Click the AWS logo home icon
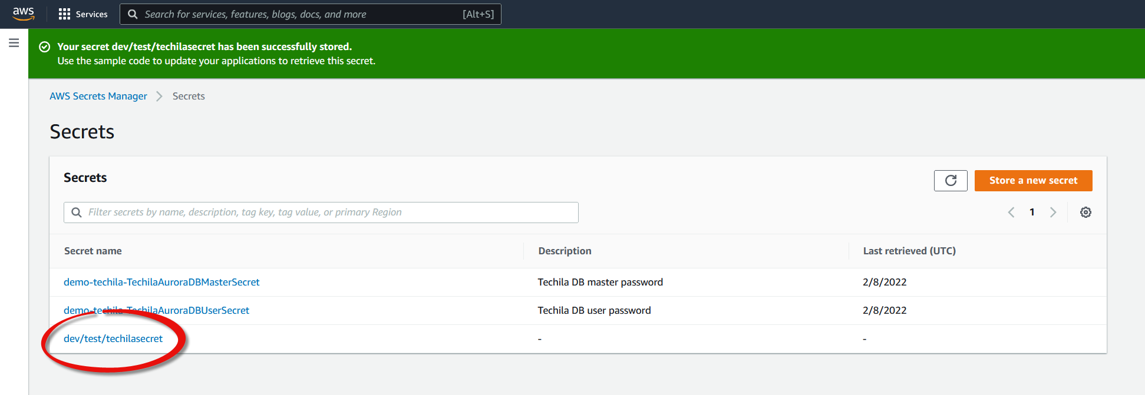Screen dimensions: 1145x395 click(x=24, y=14)
